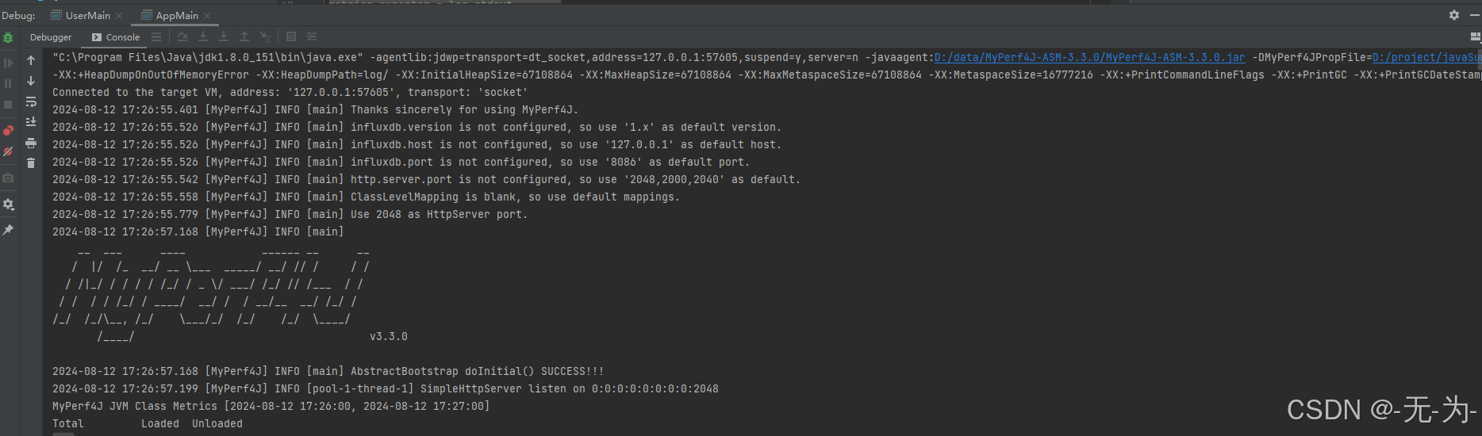Switch to the Debugger tab

click(x=51, y=37)
